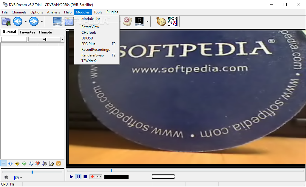Select TSWriter2 module entry
The width and height of the screenshot is (306, 187).
(x=97, y=61)
